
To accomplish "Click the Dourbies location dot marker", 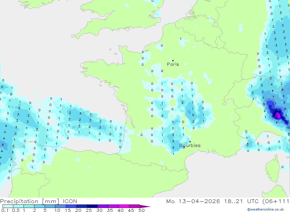I will (x=190, y=142).
